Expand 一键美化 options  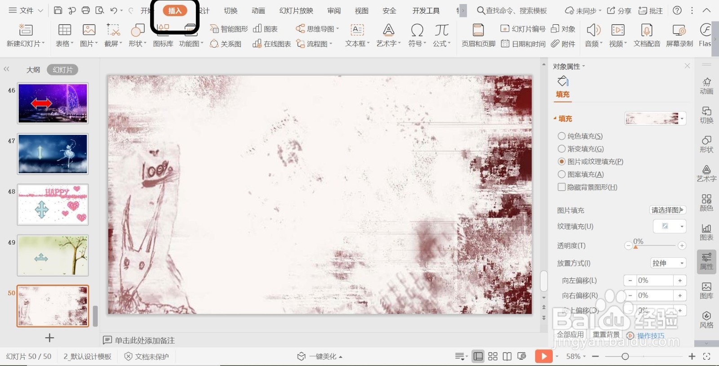coord(341,357)
